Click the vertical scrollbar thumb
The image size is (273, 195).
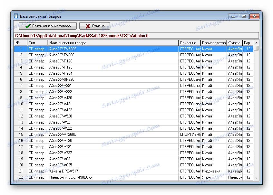pyautogui.click(x=256, y=48)
